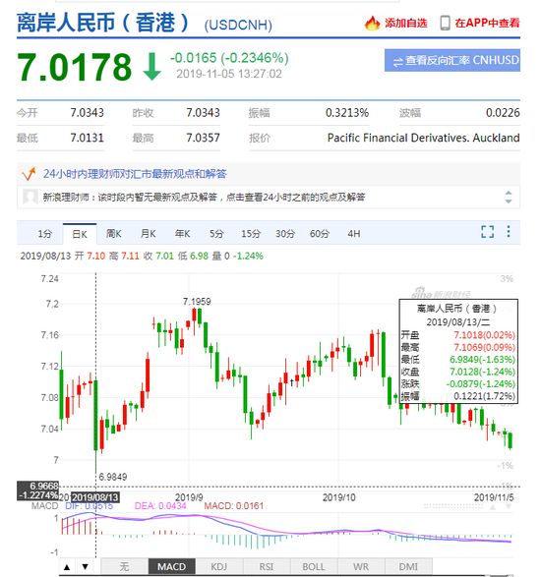The width and height of the screenshot is (541, 577).
Task: Click the black up-triangle indicator button
Action: click(68, 567)
